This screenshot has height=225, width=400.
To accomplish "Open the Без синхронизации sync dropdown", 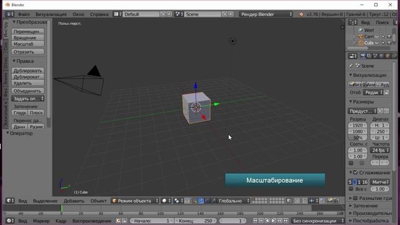I will pyautogui.click(x=318, y=221).
